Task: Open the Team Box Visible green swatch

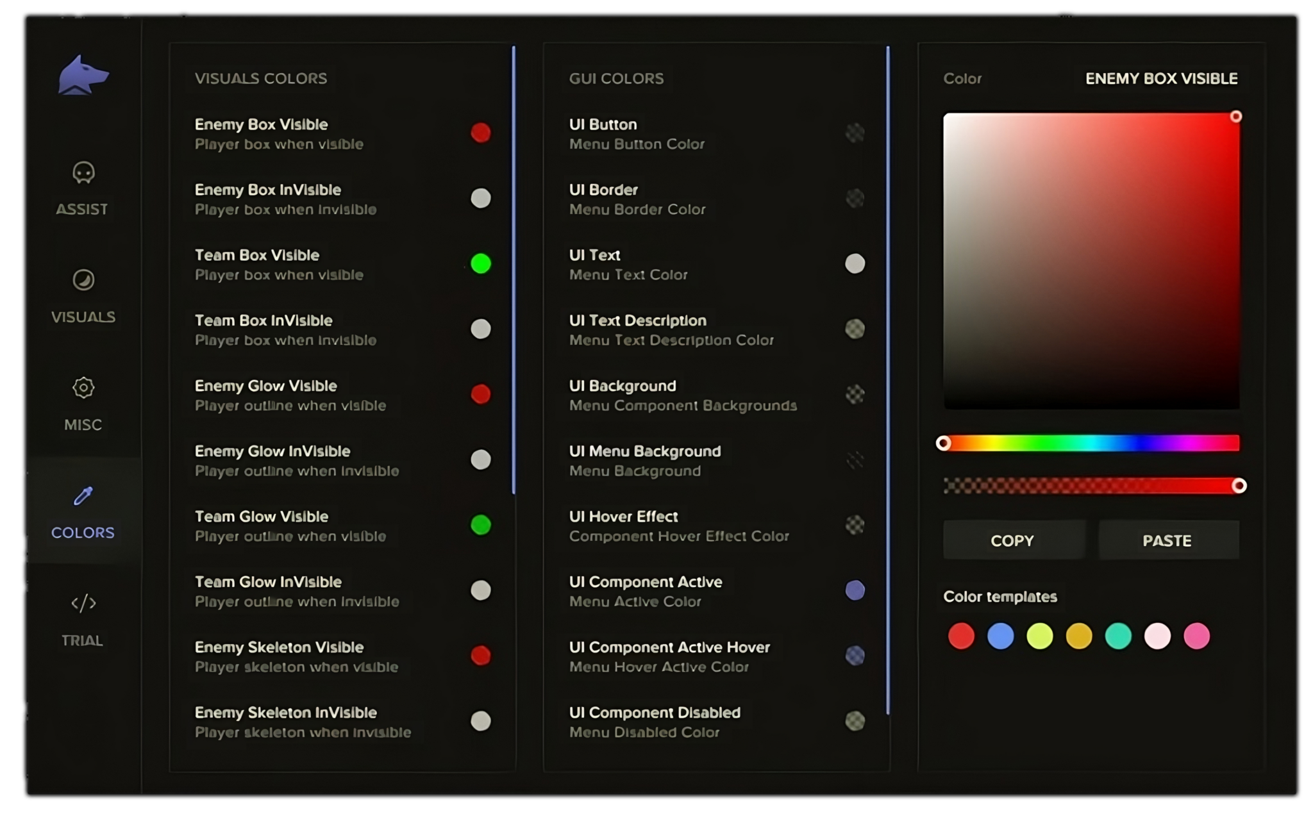Action: (481, 263)
